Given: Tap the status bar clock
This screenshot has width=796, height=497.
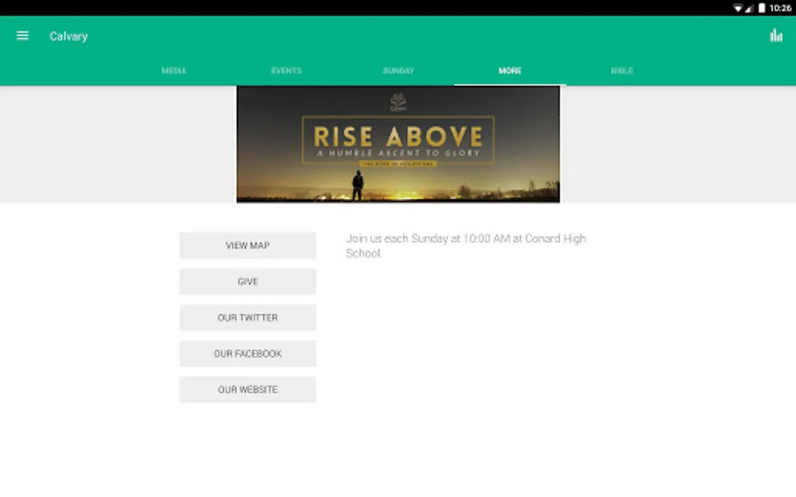Looking at the screenshot, I should click(x=780, y=8).
